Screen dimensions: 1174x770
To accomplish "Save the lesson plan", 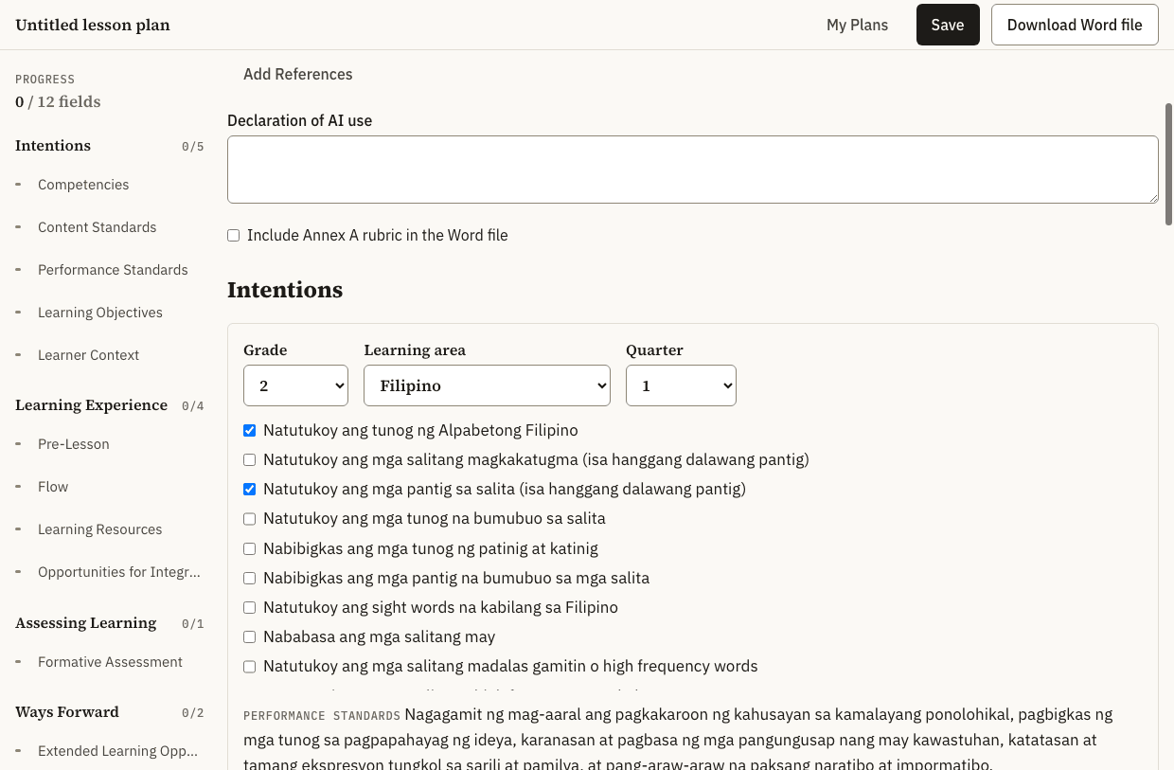I will 948,25.
